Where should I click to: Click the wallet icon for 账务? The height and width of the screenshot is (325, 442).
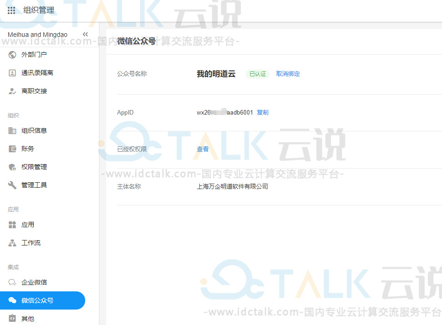click(x=12, y=149)
